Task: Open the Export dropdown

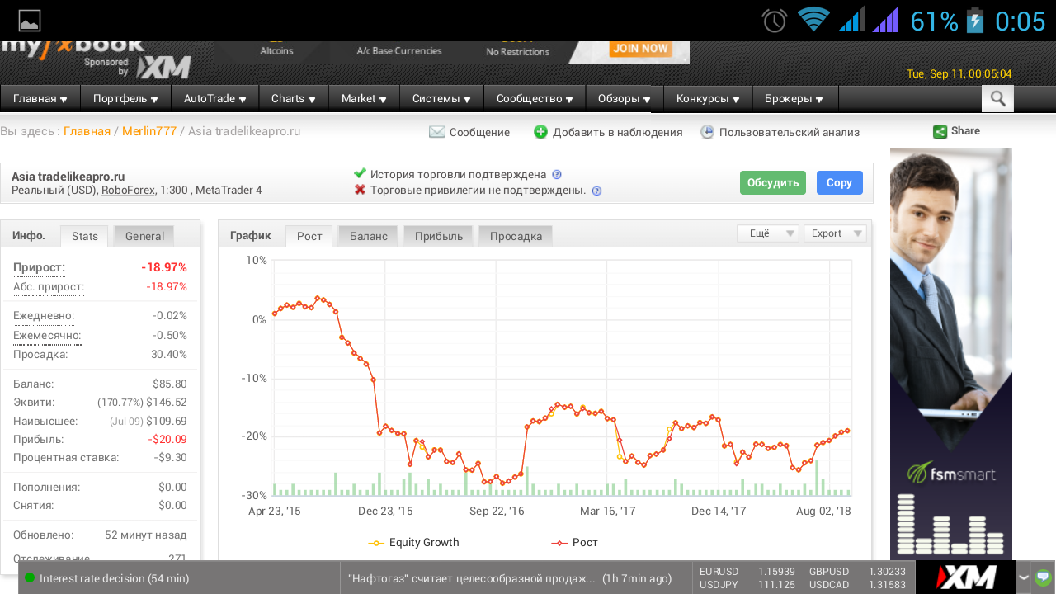Action: (x=835, y=233)
